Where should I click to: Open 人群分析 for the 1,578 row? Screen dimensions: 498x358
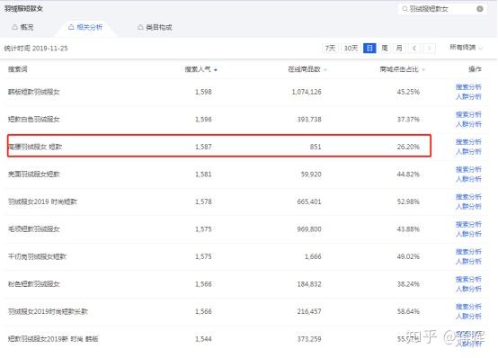click(468, 206)
